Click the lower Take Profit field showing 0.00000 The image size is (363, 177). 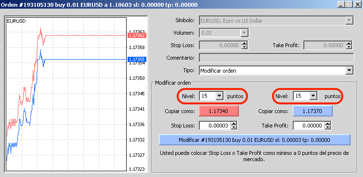(309, 126)
